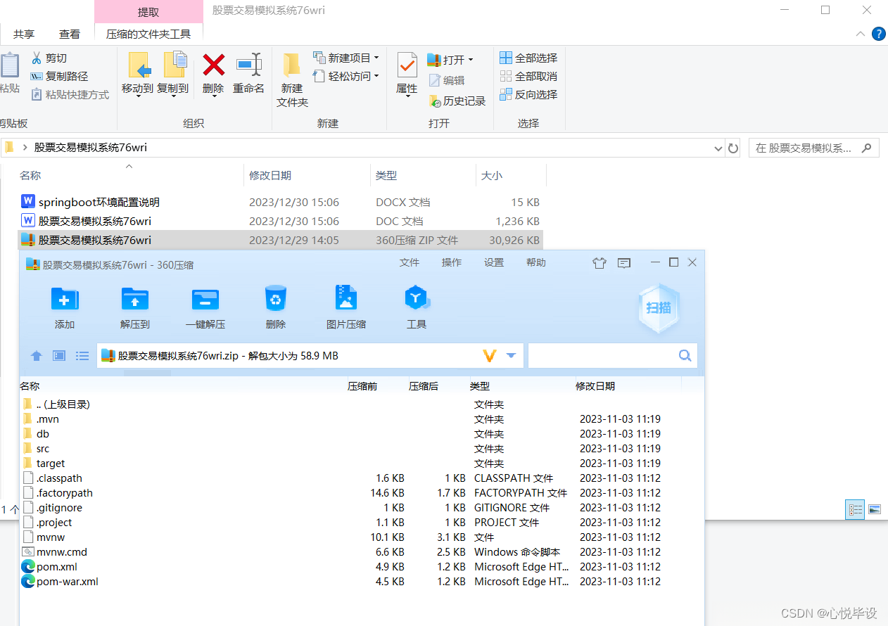Click the 删除 recycle-bin icon in 360压缩
The width and height of the screenshot is (888, 626).
click(x=276, y=299)
